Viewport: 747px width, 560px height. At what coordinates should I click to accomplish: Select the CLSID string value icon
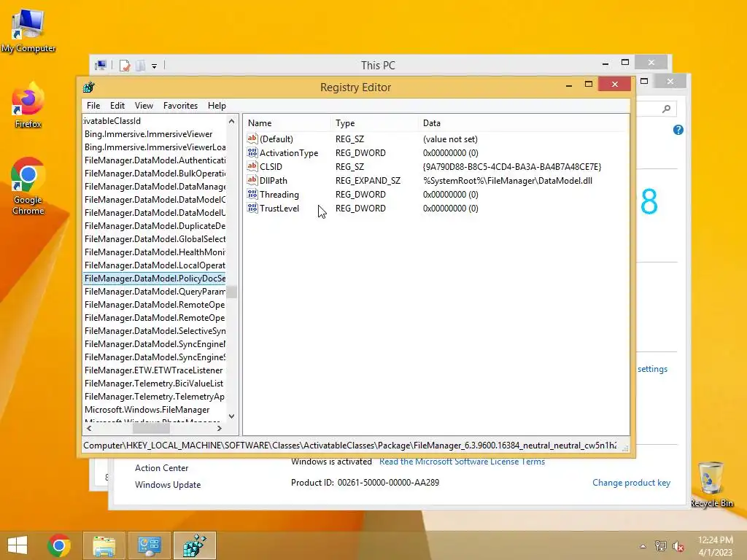tap(252, 166)
